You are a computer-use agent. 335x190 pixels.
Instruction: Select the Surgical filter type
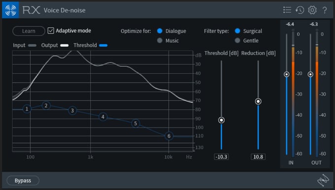point(237,31)
